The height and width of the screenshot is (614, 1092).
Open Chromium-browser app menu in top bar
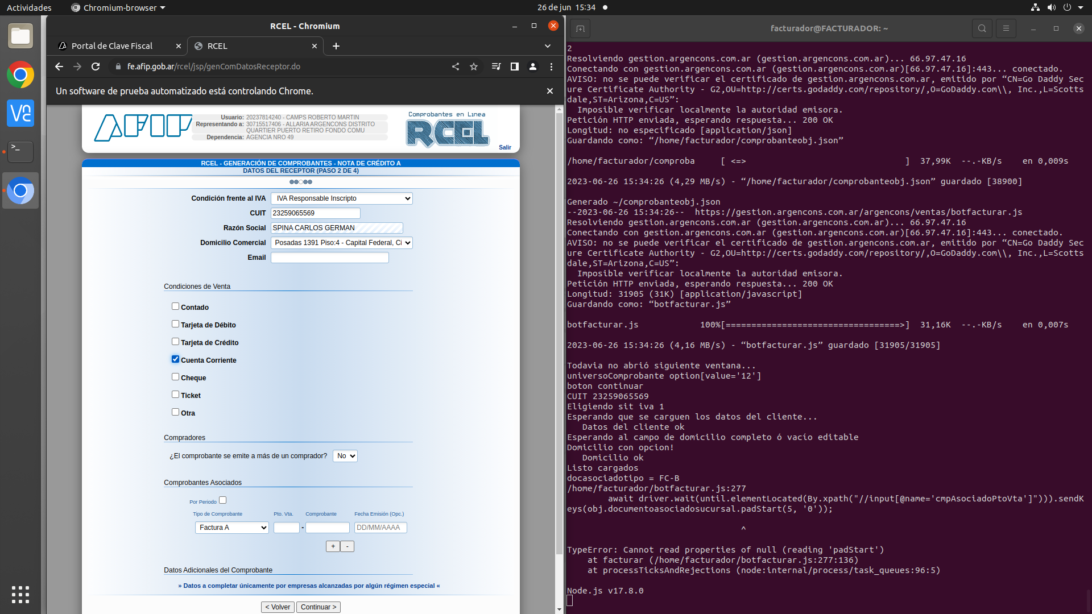click(x=118, y=7)
